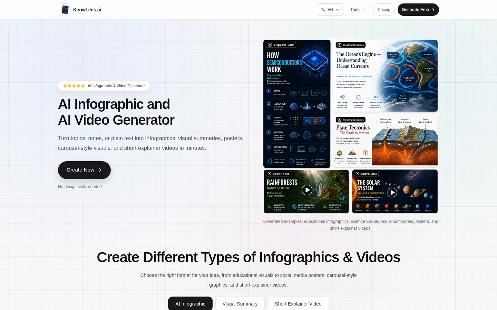Viewport: 497px width, 310px height.
Task: Click the KnowLens.ai logo icon
Action: pyautogui.click(x=64, y=10)
